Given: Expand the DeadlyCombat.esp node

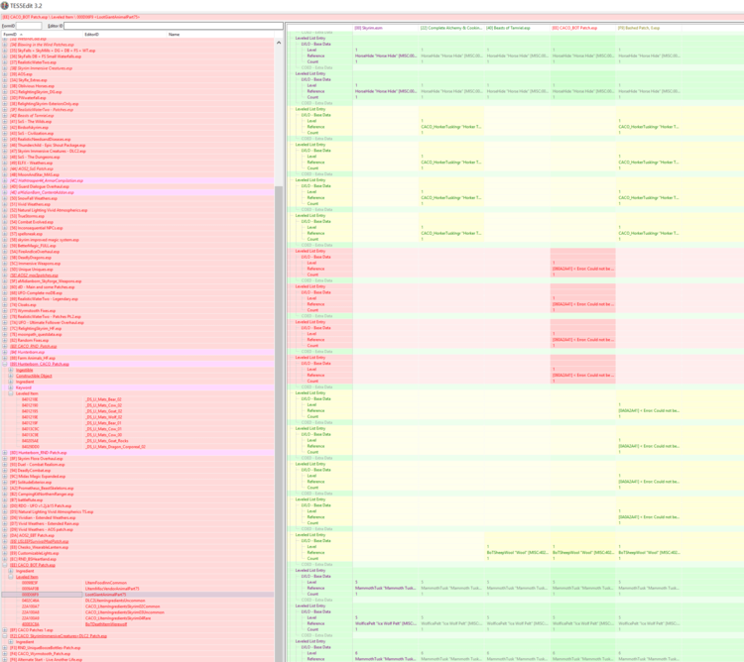Looking at the screenshot, I should click(x=5, y=471).
